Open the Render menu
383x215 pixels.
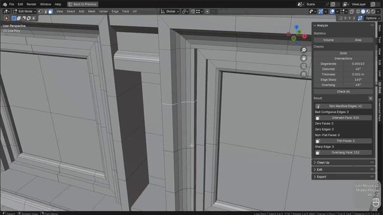tap(31, 4)
